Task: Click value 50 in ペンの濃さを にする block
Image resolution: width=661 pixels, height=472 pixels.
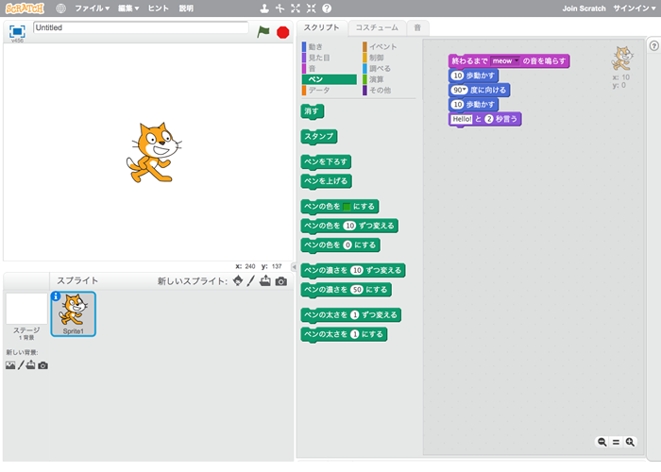Action: click(x=357, y=290)
